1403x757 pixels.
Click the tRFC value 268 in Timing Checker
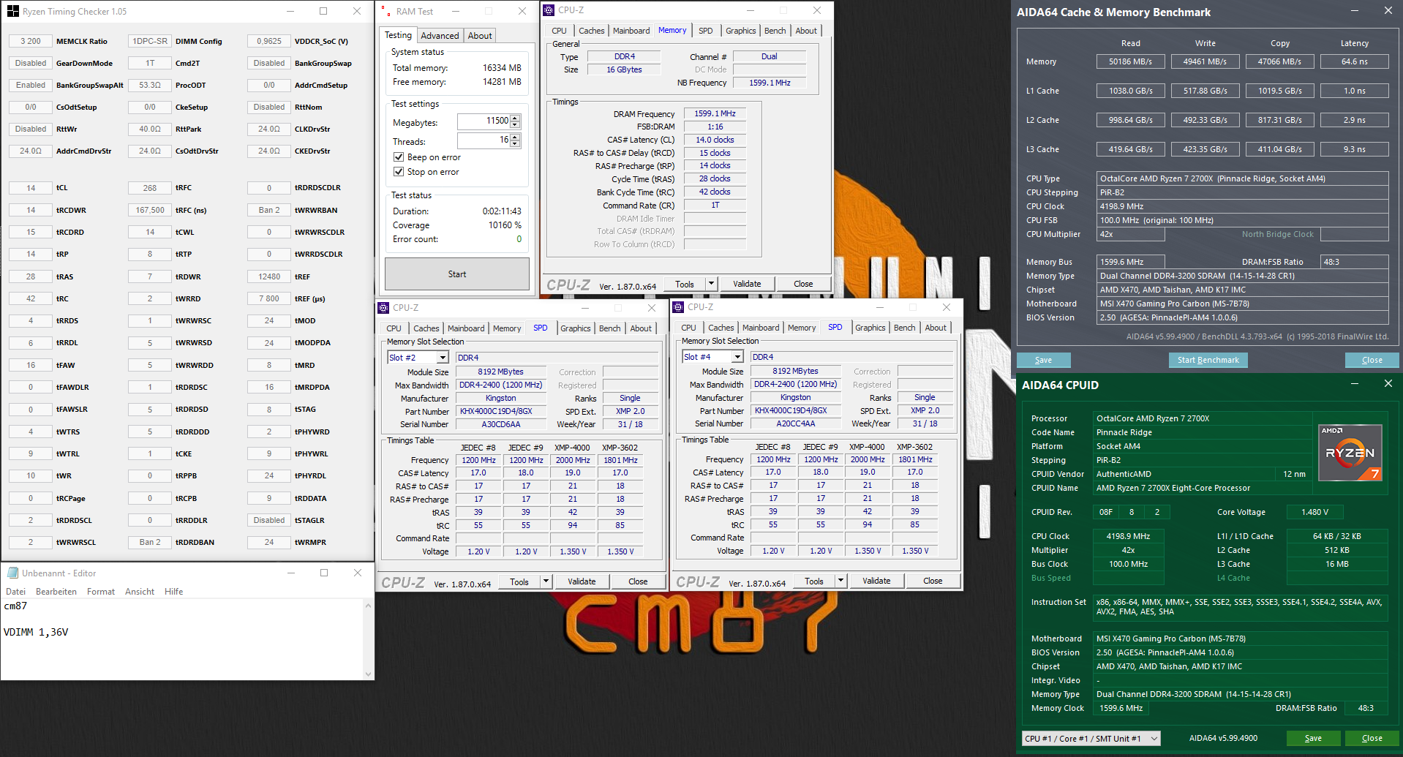(x=150, y=188)
